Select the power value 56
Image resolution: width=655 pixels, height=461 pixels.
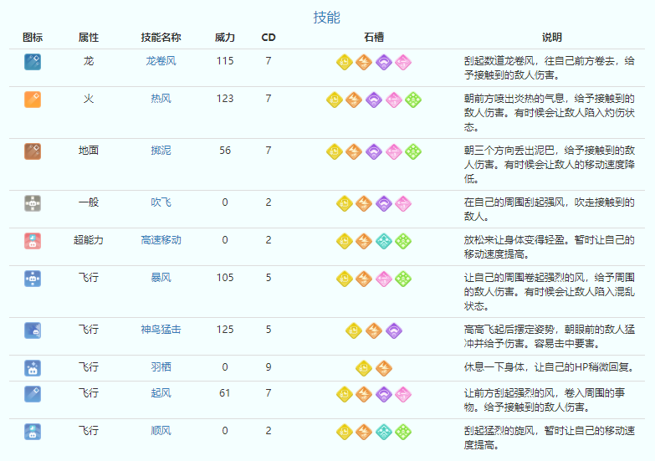[225, 151]
